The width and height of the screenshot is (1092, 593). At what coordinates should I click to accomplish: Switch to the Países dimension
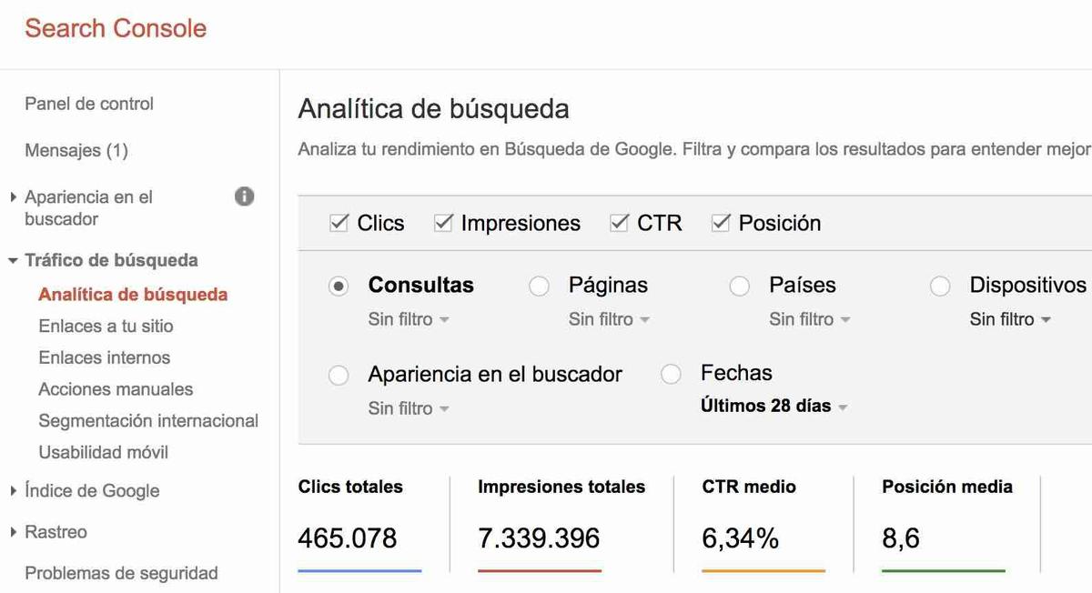[x=739, y=286]
